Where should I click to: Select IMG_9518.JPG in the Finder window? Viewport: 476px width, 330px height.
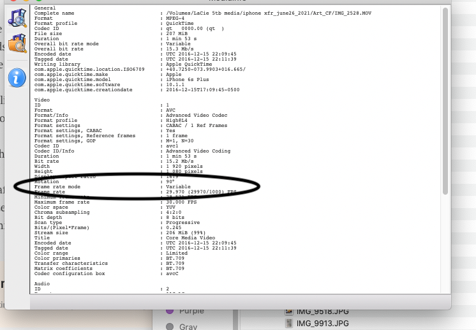click(x=322, y=311)
